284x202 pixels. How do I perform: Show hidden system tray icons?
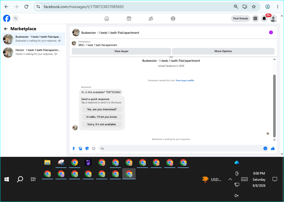click(230, 179)
